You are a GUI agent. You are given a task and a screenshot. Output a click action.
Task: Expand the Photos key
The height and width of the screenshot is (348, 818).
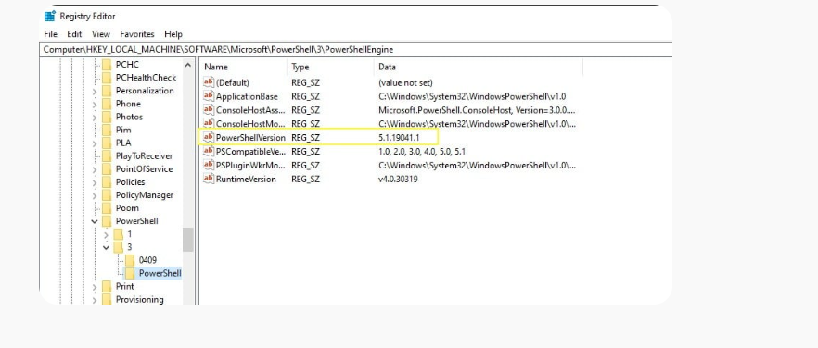(95, 118)
